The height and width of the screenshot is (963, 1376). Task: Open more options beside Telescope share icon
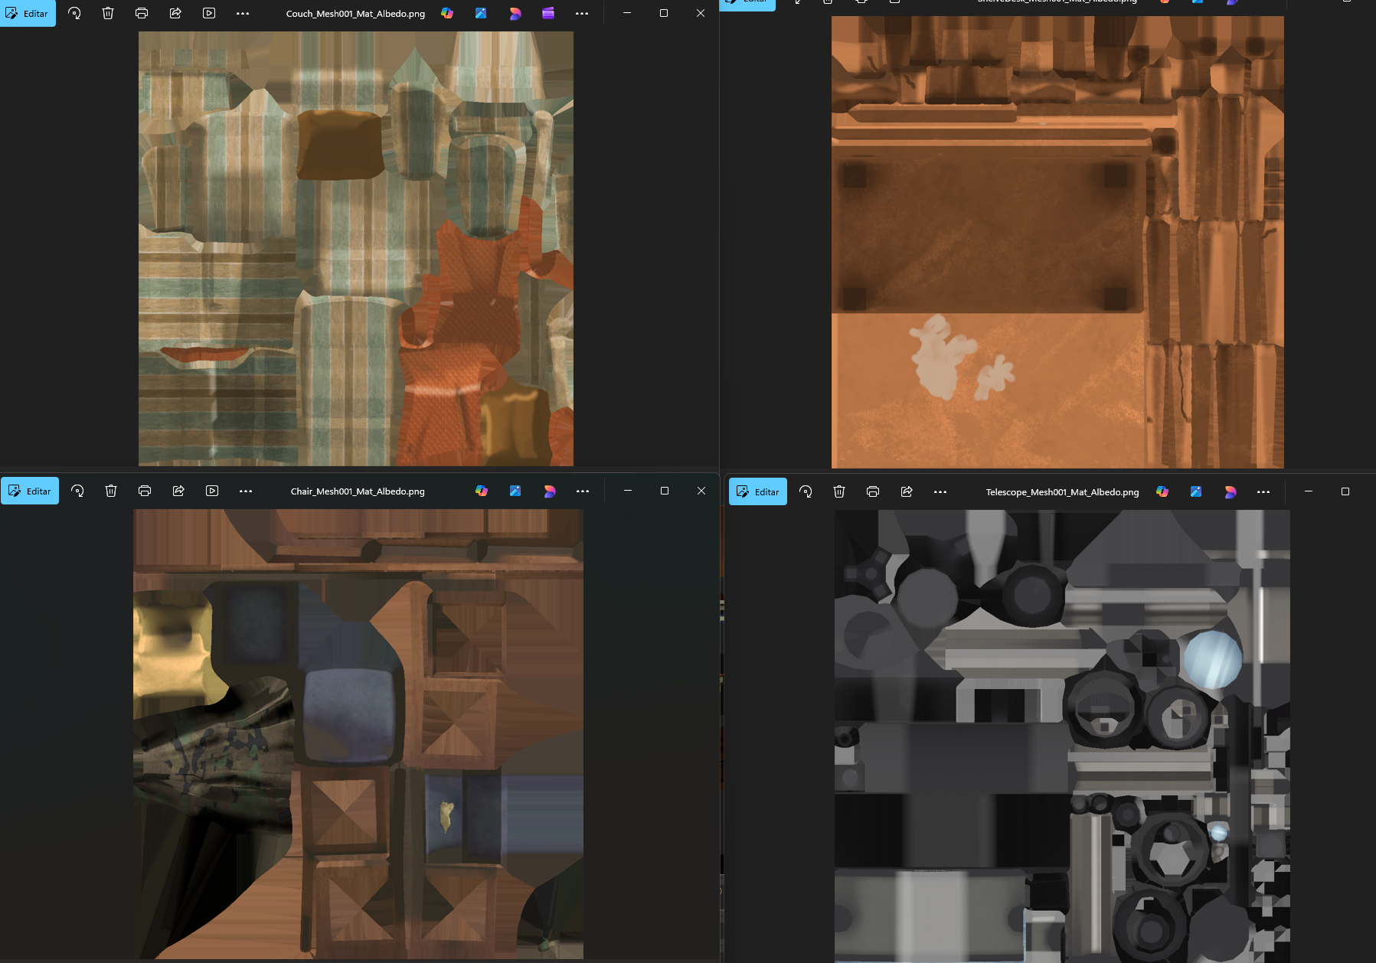click(940, 491)
